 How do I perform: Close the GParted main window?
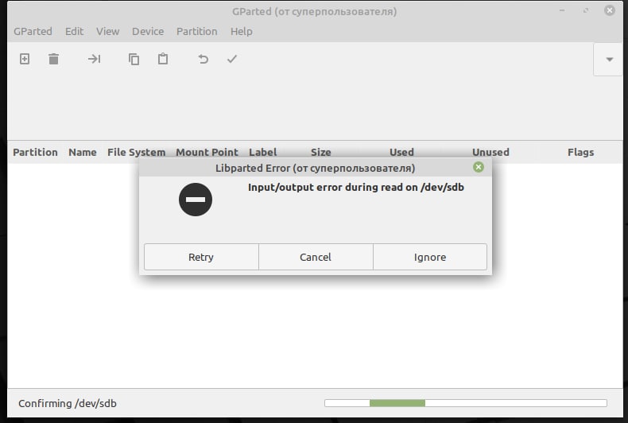pos(610,10)
